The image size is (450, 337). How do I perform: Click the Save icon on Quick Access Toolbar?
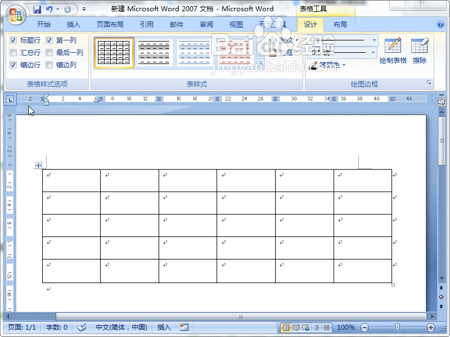tap(37, 8)
